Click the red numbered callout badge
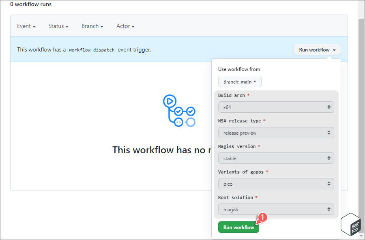 pos(262,218)
